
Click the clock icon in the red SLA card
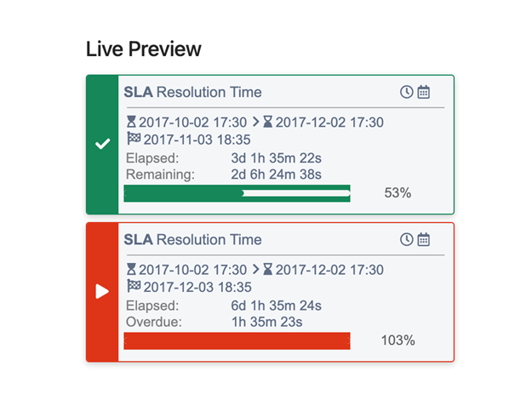click(x=407, y=239)
